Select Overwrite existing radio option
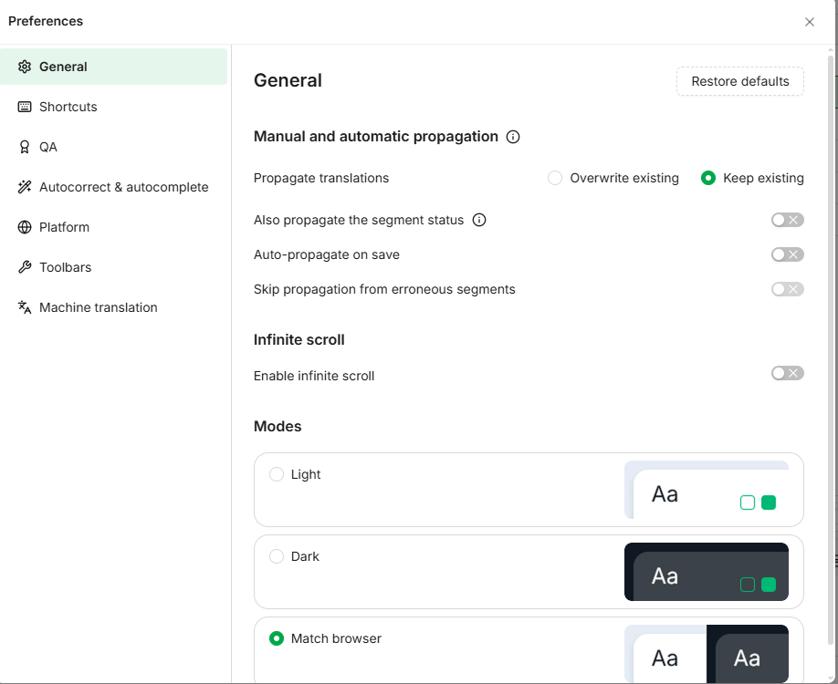The width and height of the screenshot is (838, 684). (x=555, y=178)
